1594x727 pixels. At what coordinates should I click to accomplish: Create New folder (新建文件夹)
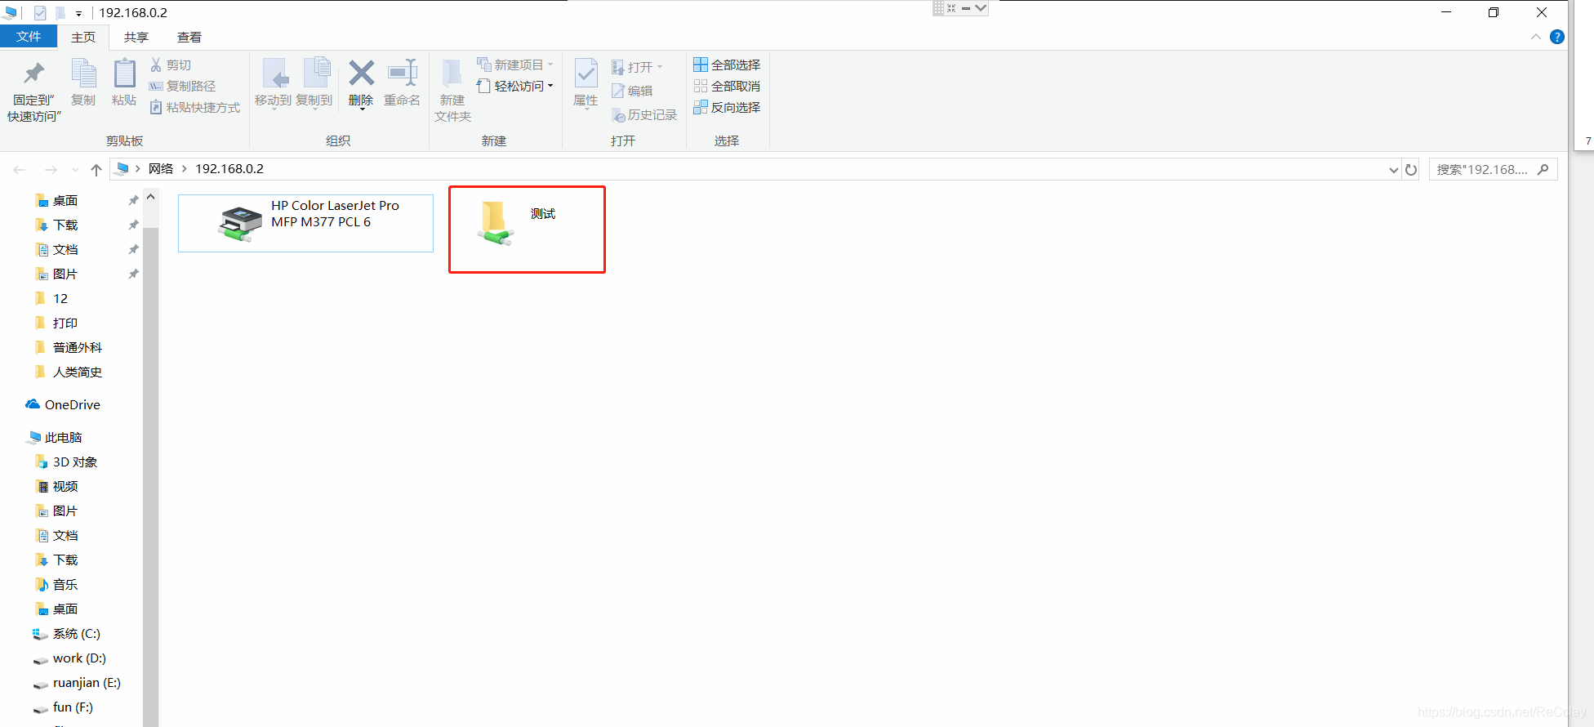tap(452, 90)
